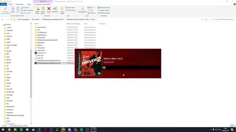This screenshot has height=132, width=236.
Task: Select the IconoICO.ico file
Action: pyautogui.click(x=41, y=53)
